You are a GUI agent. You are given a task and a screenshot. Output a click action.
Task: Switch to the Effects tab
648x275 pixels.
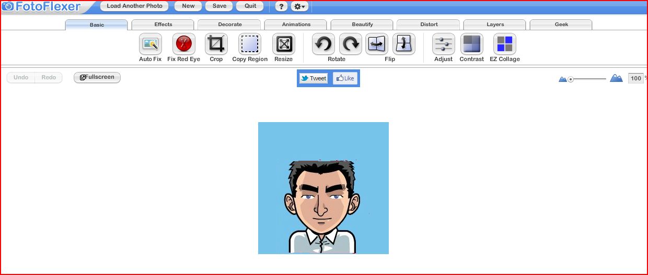pos(163,25)
